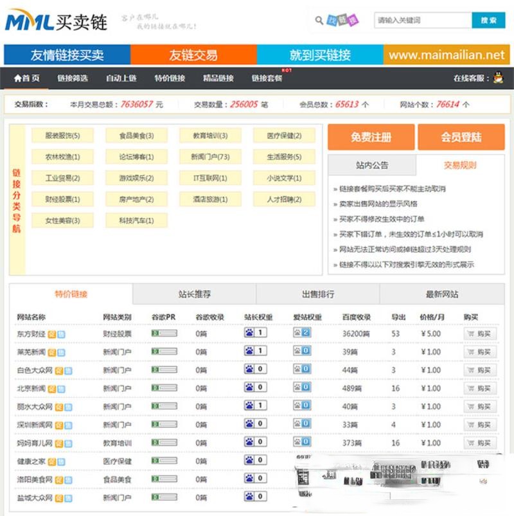Expand the 链接筛选 menu entry

71,79
